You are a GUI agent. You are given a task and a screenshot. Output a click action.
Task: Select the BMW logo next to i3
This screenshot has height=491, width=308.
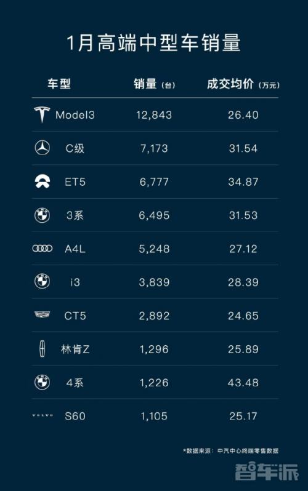point(42,282)
